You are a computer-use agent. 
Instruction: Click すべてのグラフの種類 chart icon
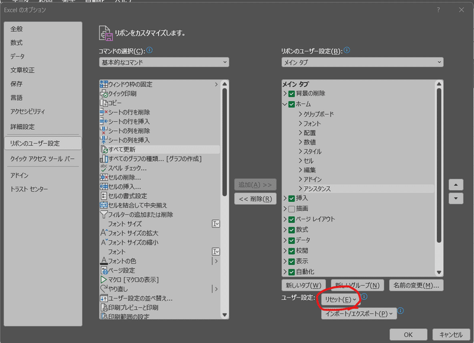click(104, 159)
